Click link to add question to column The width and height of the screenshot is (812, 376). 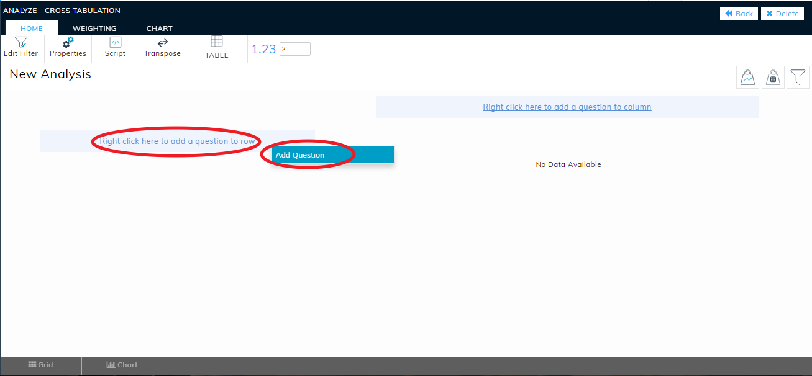tap(567, 107)
